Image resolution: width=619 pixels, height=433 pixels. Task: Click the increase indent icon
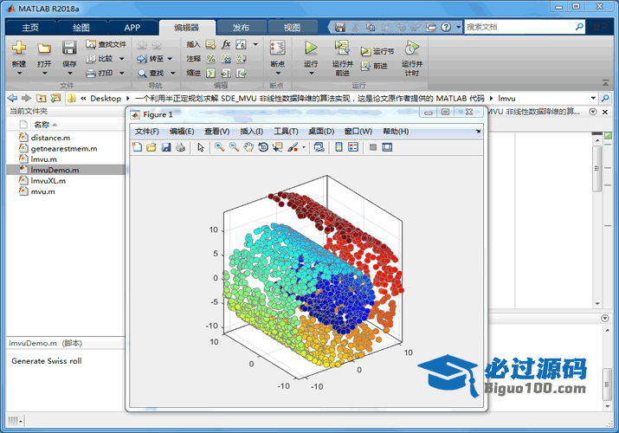[x=226, y=73]
